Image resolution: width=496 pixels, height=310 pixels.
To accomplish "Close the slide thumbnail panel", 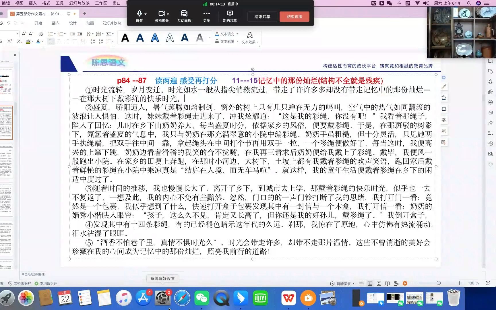I will click(x=15, y=55).
